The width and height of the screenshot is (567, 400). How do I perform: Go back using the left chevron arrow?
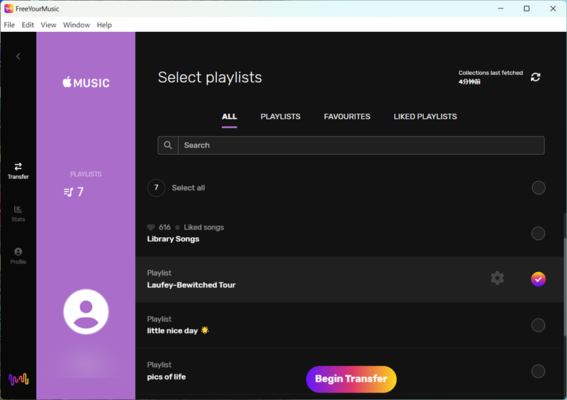[18, 57]
